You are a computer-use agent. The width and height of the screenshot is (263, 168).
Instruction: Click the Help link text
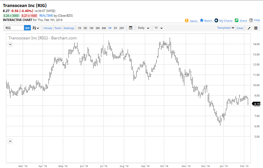click(257, 20)
